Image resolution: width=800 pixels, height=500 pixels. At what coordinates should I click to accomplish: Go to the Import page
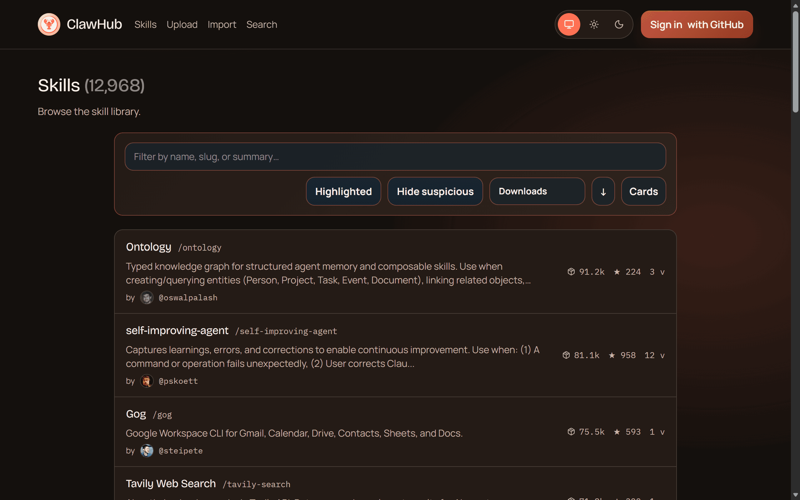222,24
